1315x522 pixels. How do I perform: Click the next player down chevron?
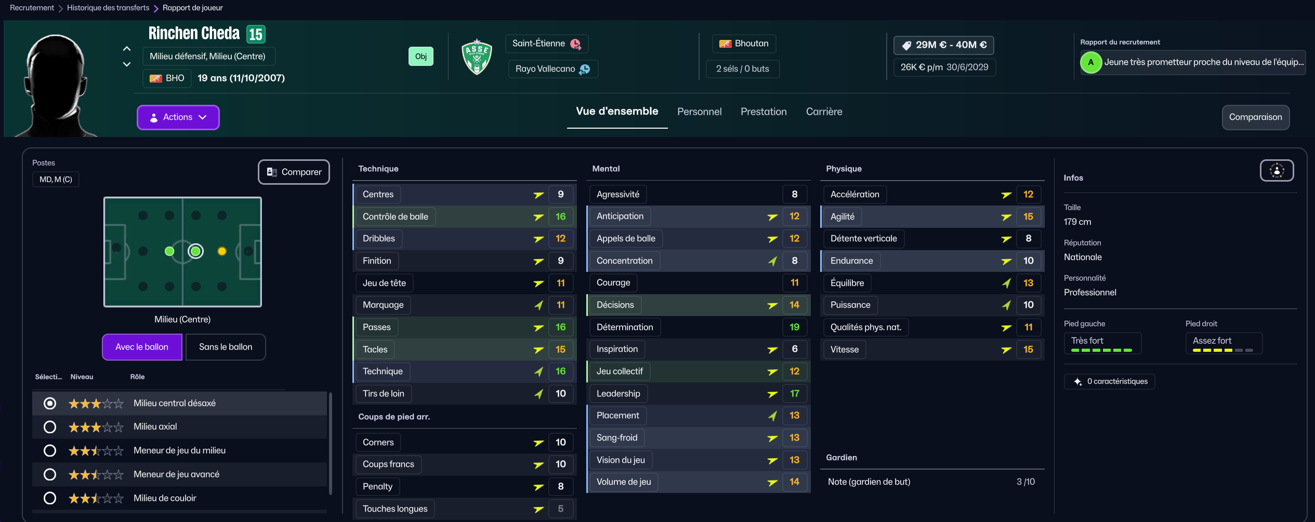pos(127,64)
